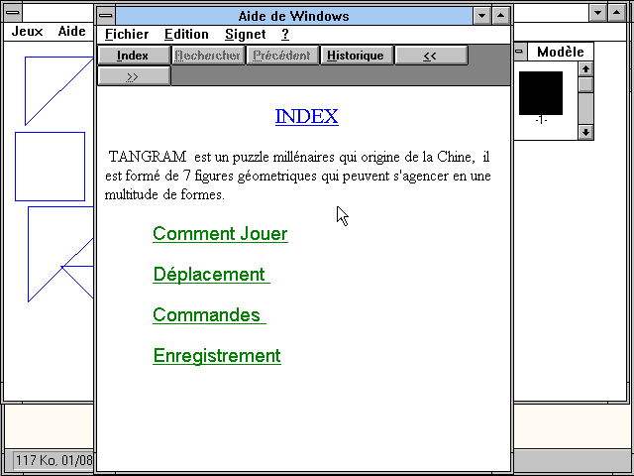Click the Modèle scrollbar down arrow

coord(585,132)
